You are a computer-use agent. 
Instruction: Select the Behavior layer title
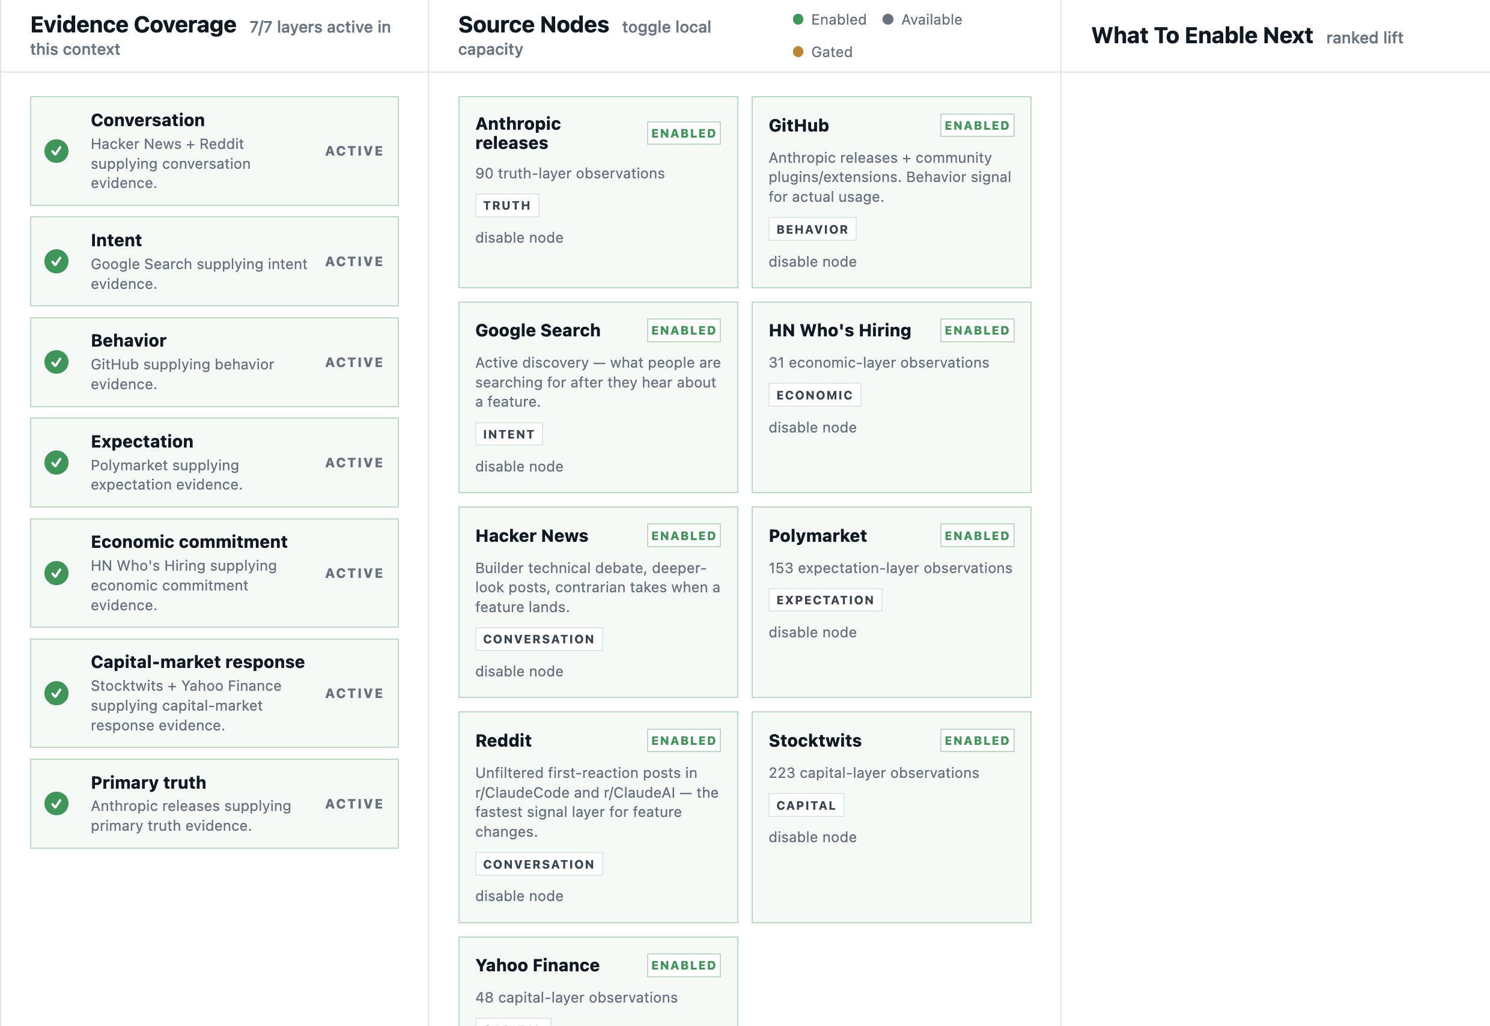tap(129, 341)
